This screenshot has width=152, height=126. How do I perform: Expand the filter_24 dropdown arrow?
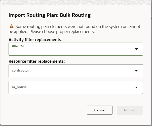[136, 49]
